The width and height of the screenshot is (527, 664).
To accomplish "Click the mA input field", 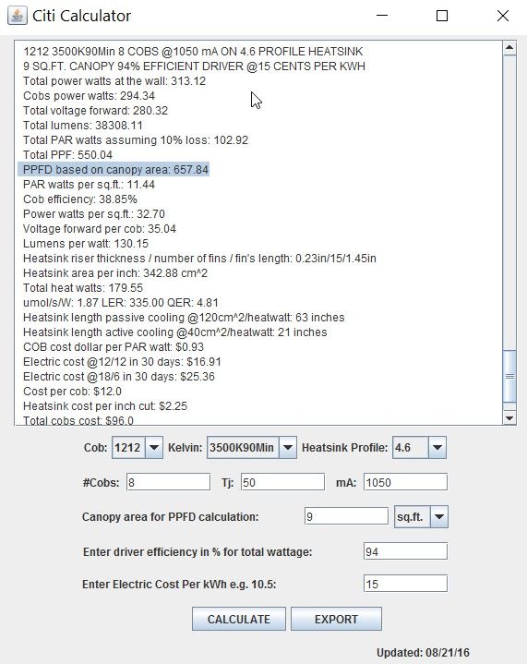I will [405, 482].
